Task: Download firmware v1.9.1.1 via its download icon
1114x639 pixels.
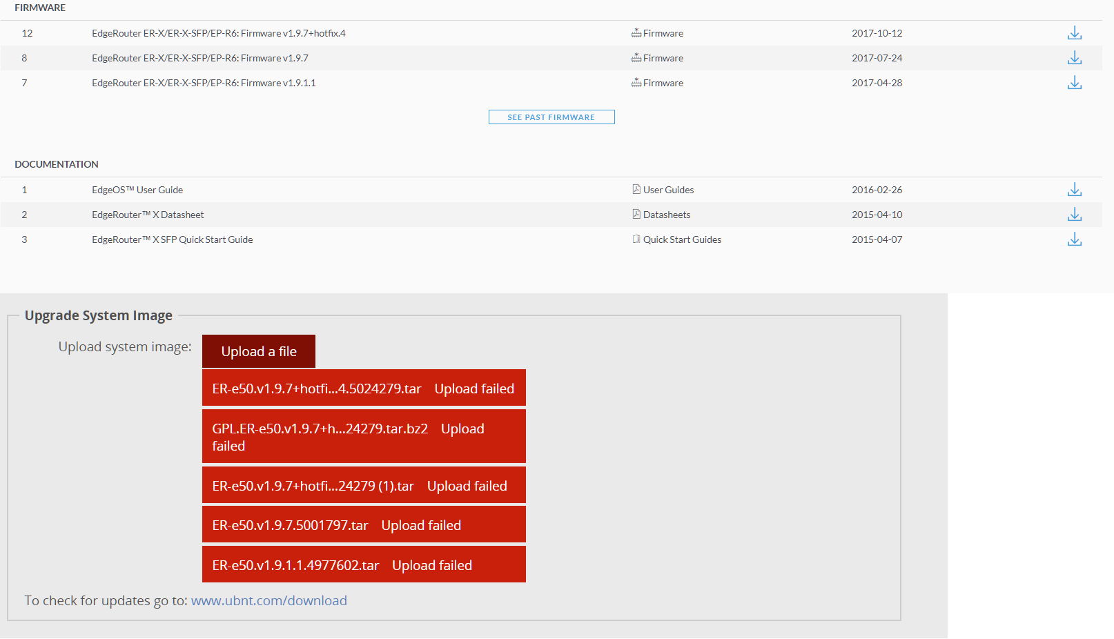Action: 1074,83
